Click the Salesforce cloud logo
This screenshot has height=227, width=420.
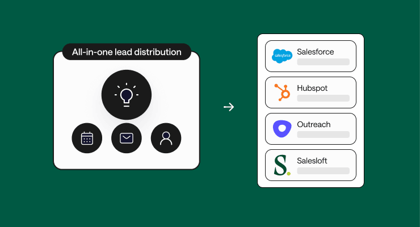pyautogui.click(x=282, y=56)
